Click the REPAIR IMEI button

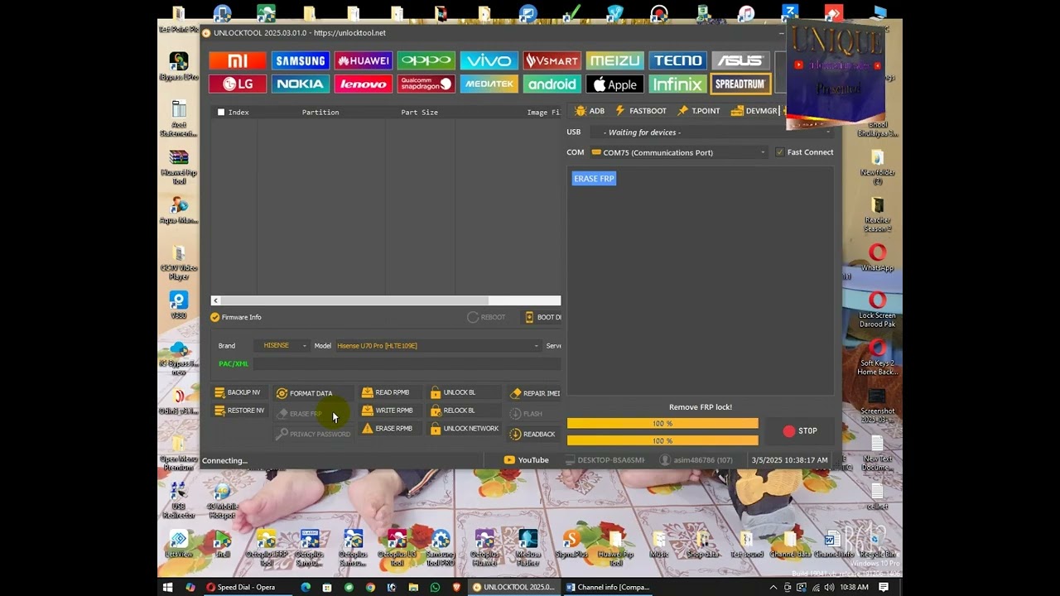536,393
